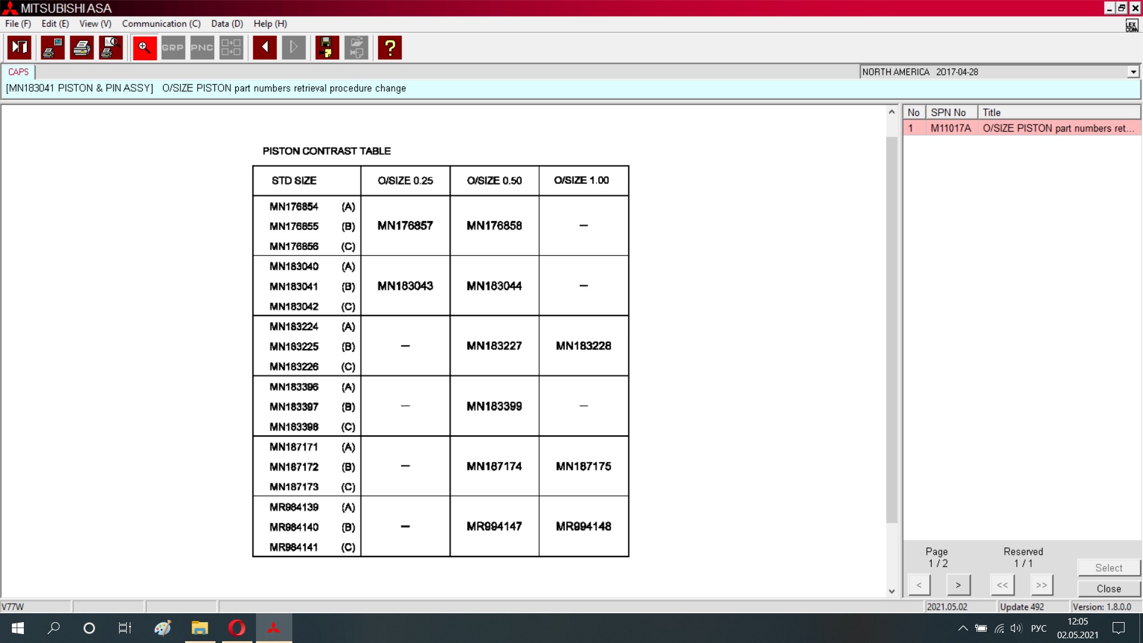Screen dimensions: 1143x643
Task: Go to next page with > button
Action: coord(958,585)
